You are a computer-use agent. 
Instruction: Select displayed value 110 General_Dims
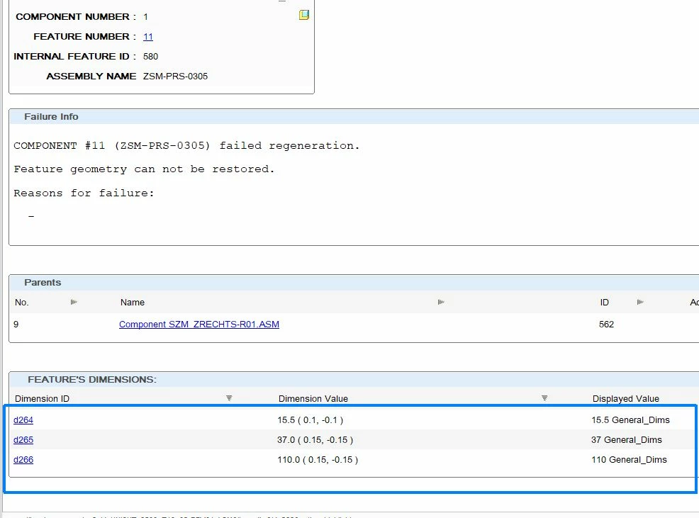(x=629, y=460)
